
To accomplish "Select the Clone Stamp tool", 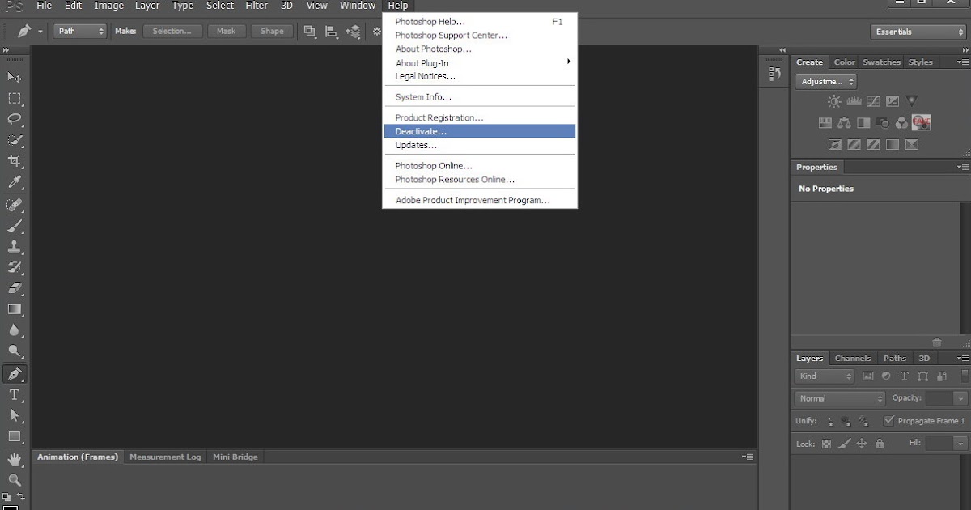I will [15, 247].
